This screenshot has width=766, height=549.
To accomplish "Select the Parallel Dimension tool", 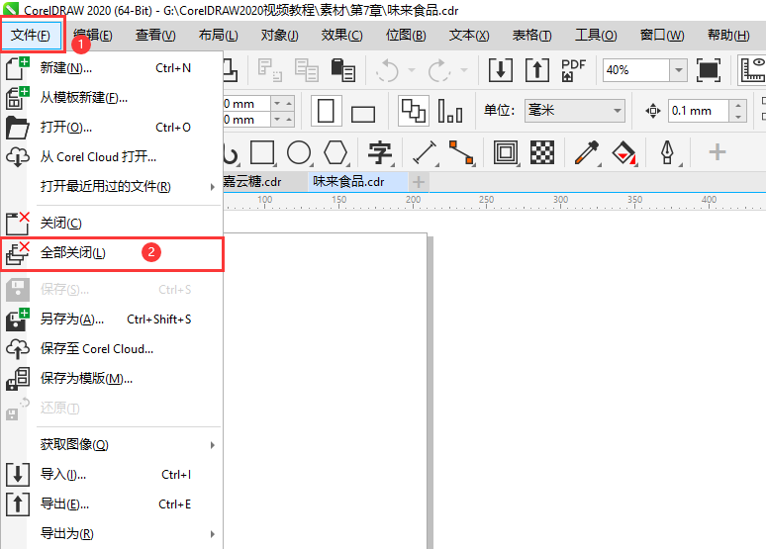I will tap(425, 153).
